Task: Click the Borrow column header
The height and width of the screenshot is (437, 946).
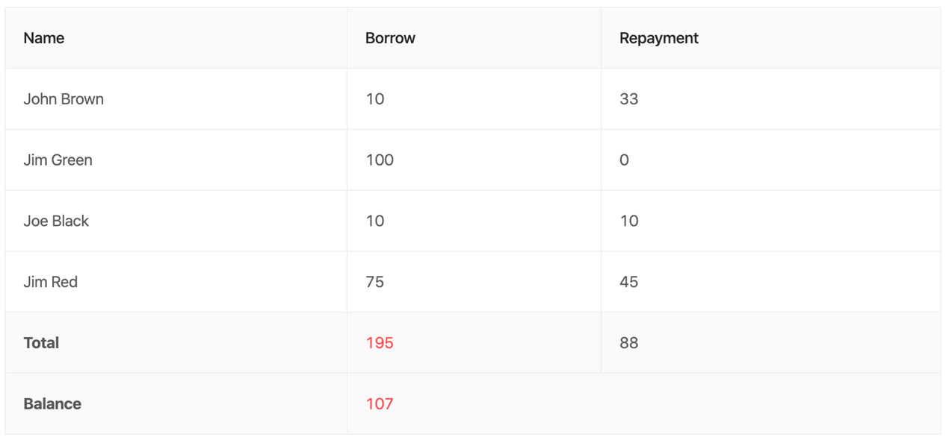Action: coord(474,38)
